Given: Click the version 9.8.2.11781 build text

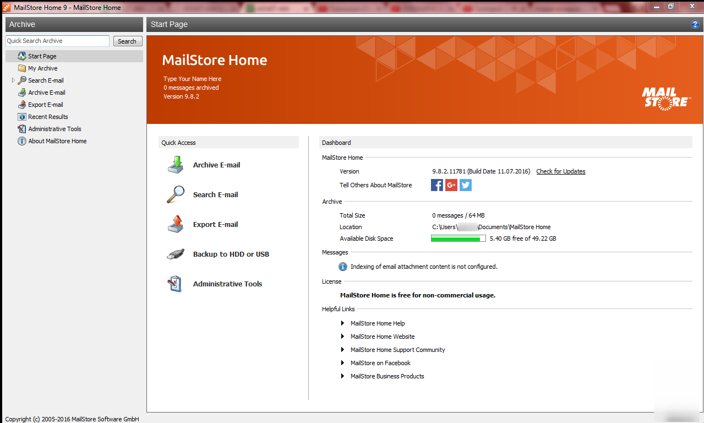Looking at the screenshot, I should (481, 171).
